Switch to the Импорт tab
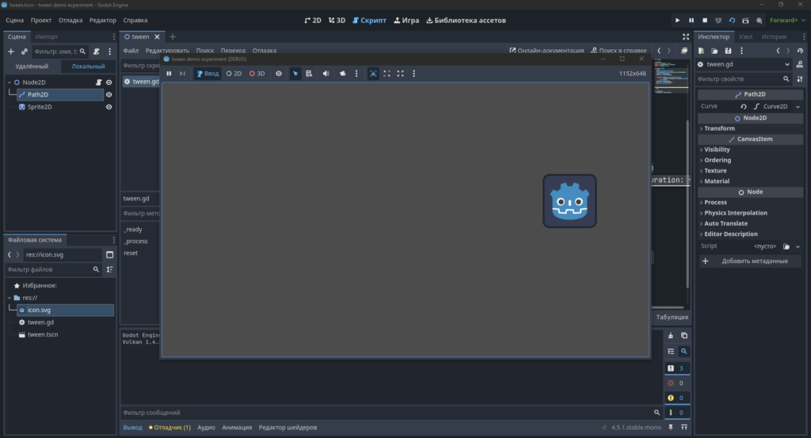The height and width of the screenshot is (438, 811). pyautogui.click(x=47, y=36)
